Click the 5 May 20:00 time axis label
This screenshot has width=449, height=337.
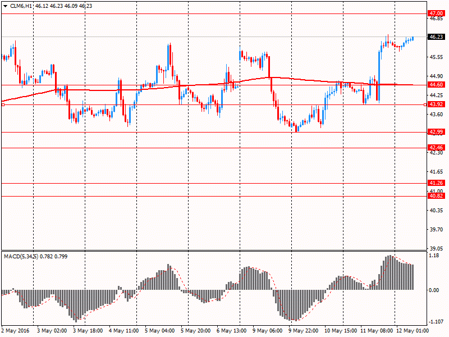point(195,331)
